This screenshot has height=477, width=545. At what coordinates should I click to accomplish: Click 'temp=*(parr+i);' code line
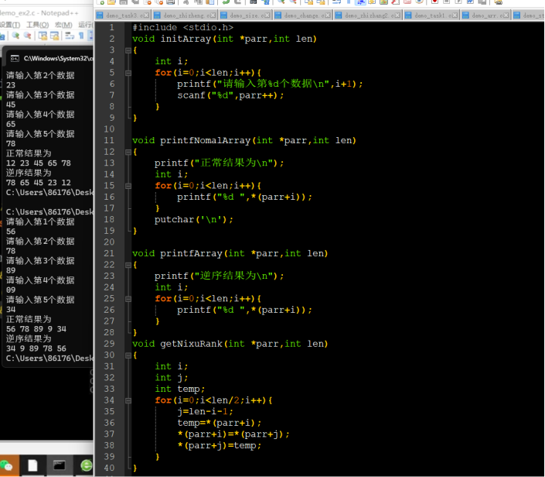tap(219, 423)
